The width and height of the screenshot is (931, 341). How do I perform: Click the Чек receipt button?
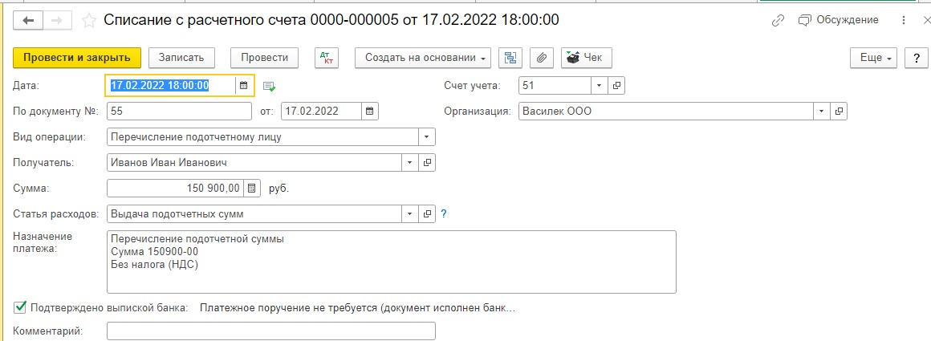pyautogui.click(x=586, y=58)
